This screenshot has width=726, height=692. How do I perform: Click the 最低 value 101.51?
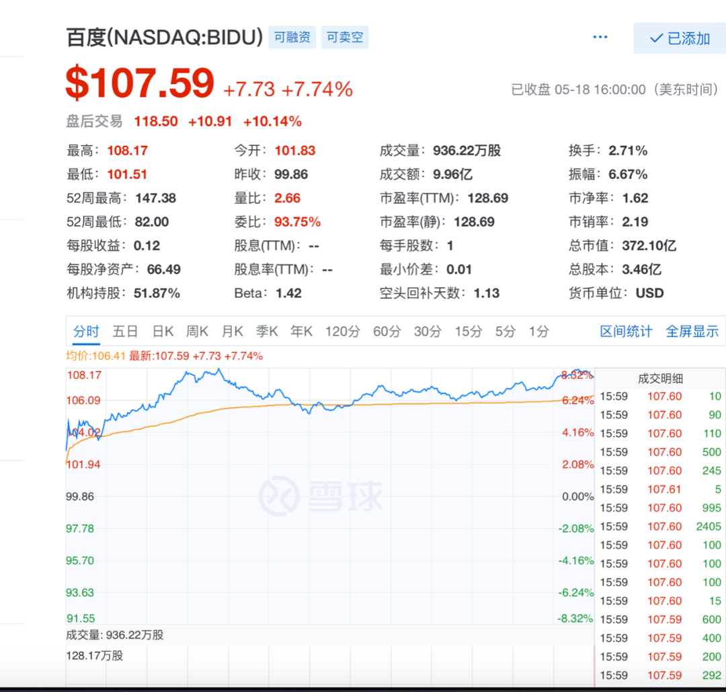[x=127, y=174]
